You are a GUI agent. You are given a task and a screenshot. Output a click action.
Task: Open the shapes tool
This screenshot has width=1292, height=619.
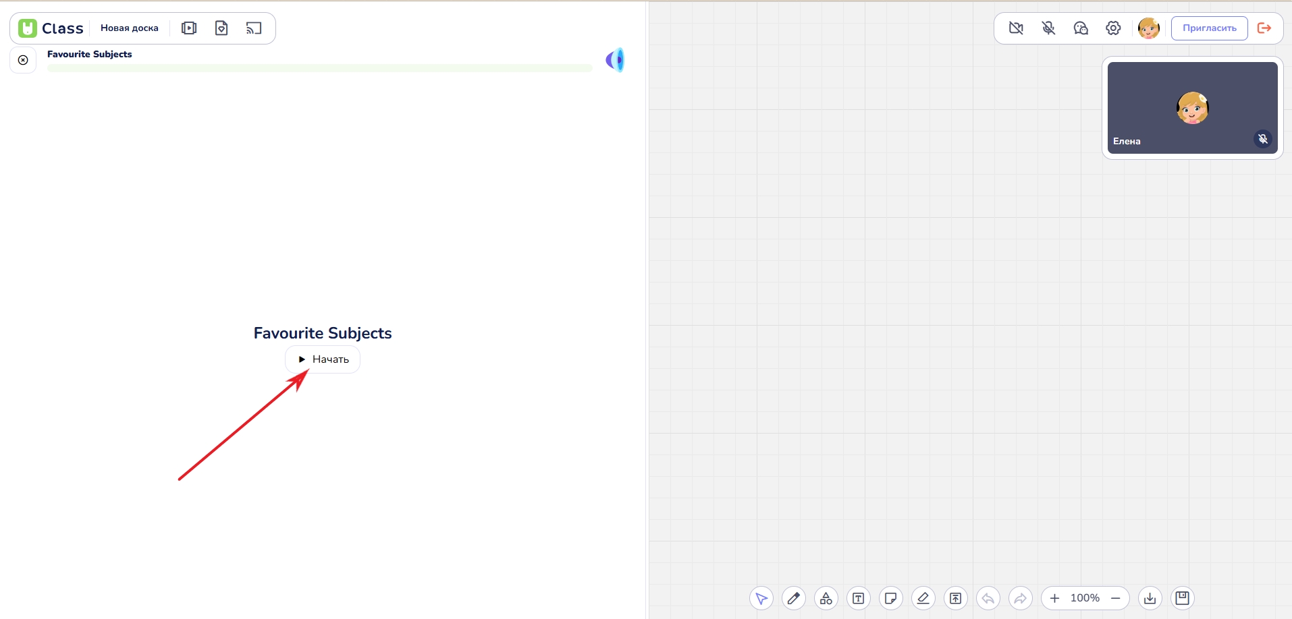point(826,598)
